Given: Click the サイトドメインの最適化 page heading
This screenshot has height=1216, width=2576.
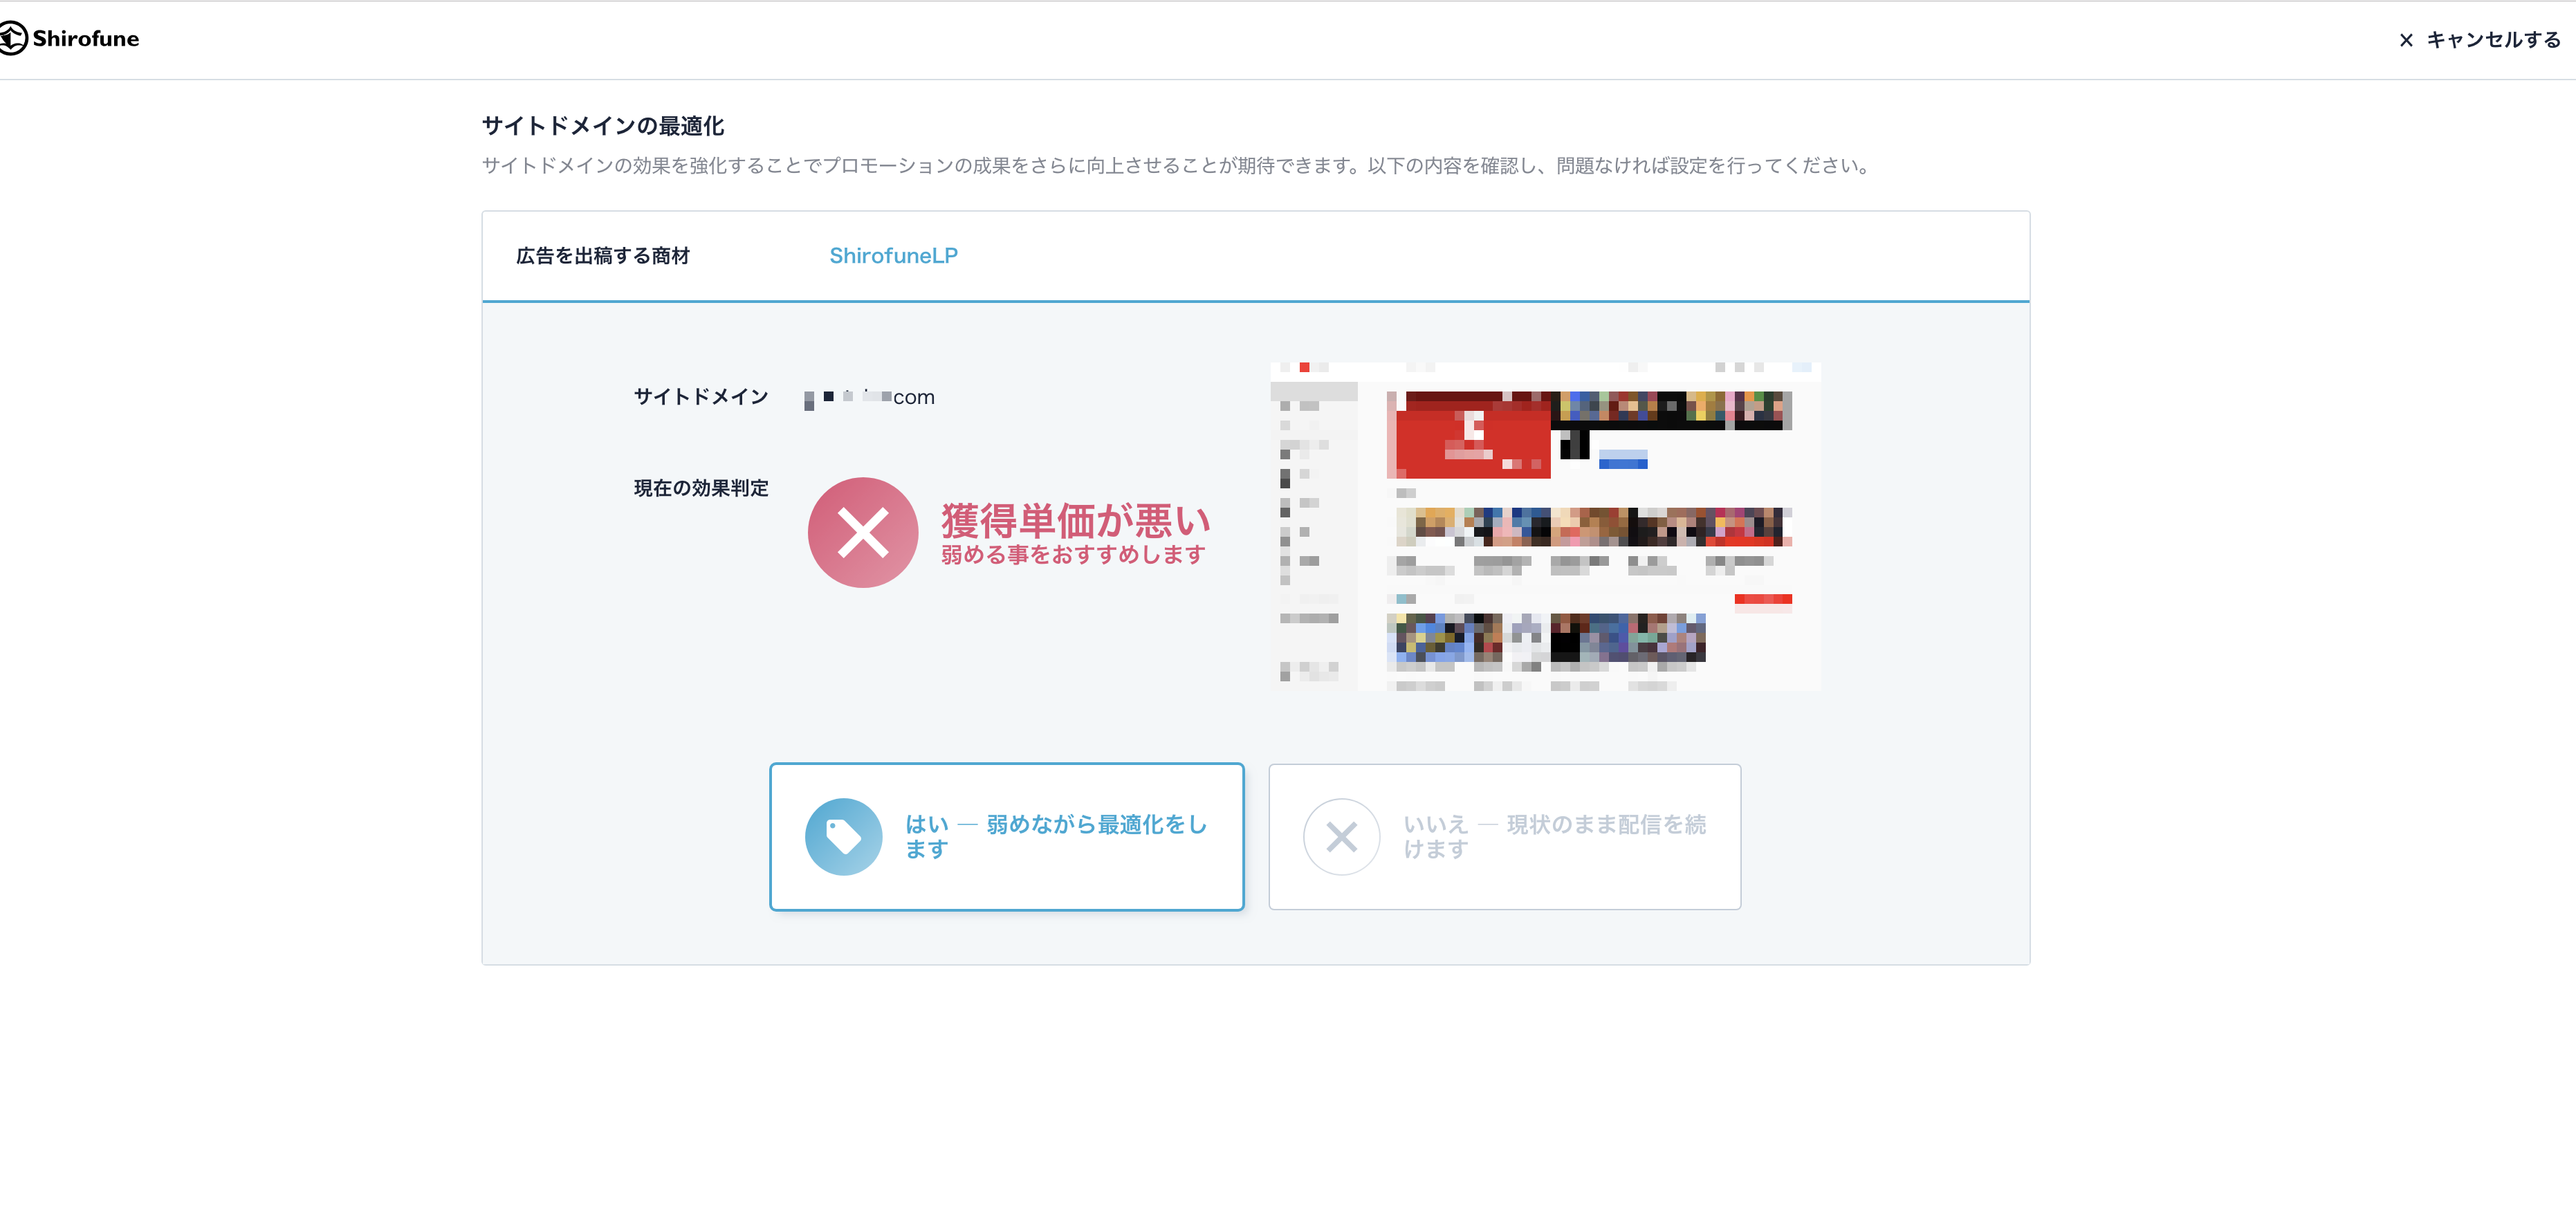Looking at the screenshot, I should pyautogui.click(x=603, y=126).
